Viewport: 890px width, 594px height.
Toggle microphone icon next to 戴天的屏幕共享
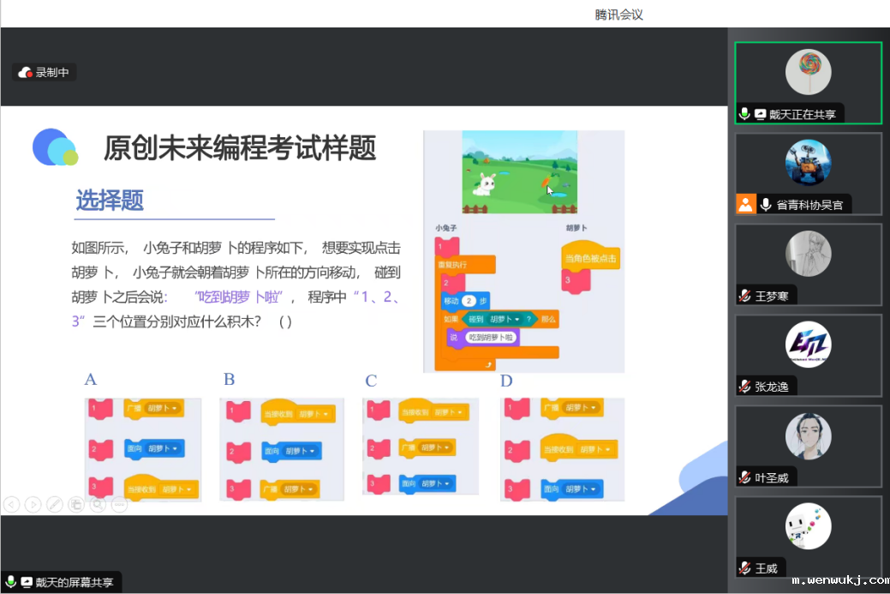(x=11, y=582)
